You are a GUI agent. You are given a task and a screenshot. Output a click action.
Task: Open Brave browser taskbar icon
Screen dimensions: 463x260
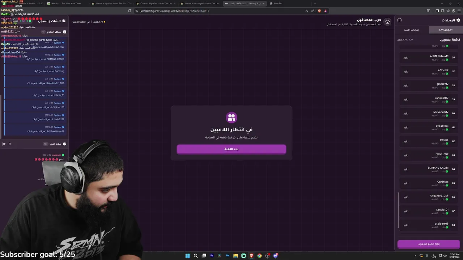[x=251, y=256]
